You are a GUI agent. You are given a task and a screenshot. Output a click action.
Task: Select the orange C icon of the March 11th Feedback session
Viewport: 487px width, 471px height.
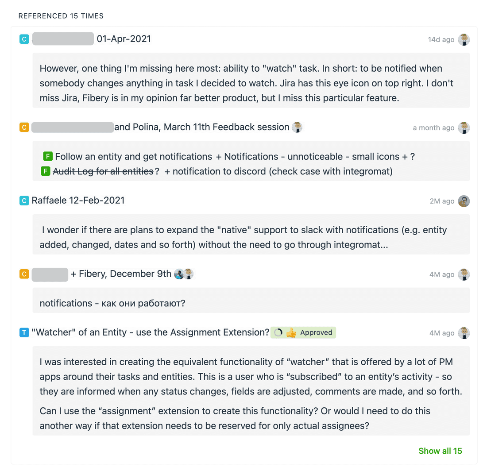tap(23, 127)
